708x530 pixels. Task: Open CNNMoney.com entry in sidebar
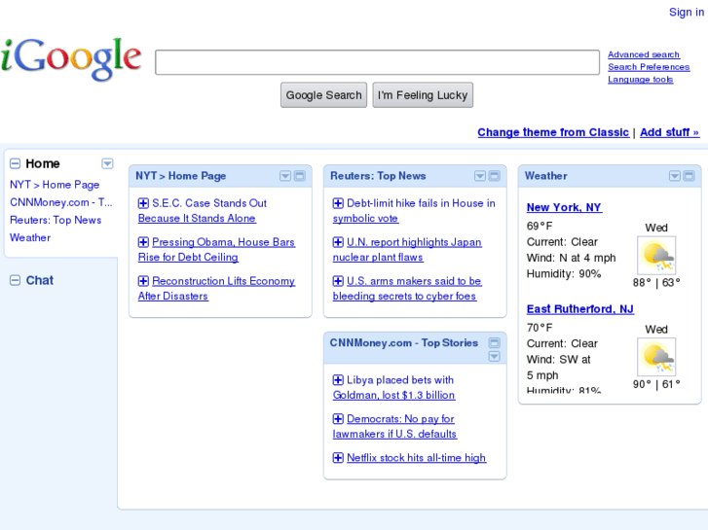(x=61, y=202)
